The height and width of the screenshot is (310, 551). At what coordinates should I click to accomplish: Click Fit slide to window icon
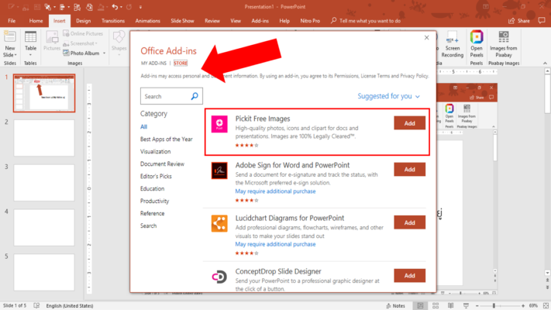tap(546, 306)
